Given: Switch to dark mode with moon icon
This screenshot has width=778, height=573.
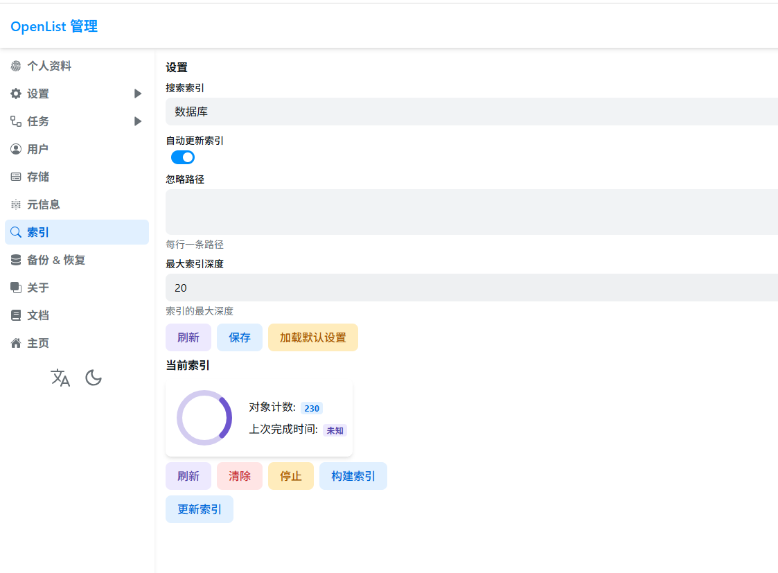Looking at the screenshot, I should click(94, 378).
